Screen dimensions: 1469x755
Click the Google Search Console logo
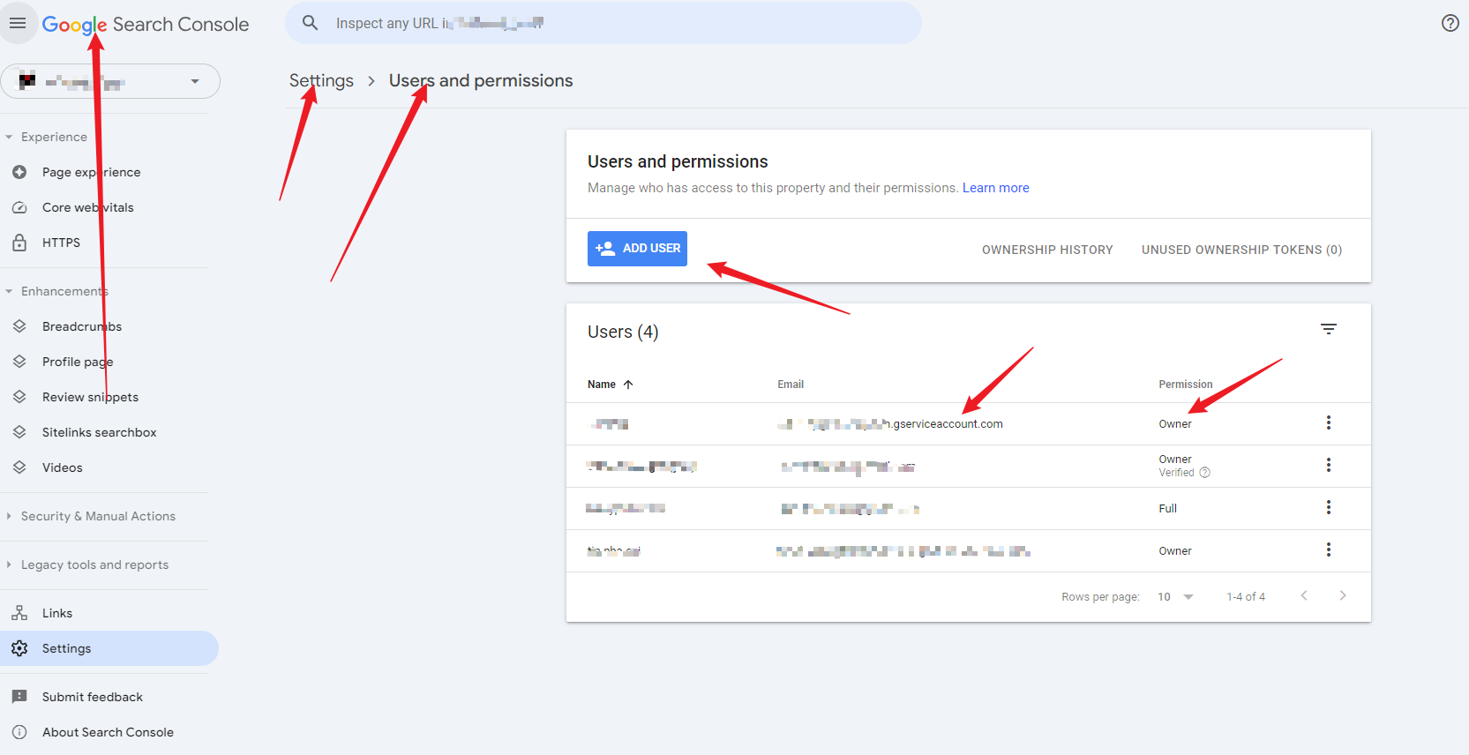click(146, 25)
